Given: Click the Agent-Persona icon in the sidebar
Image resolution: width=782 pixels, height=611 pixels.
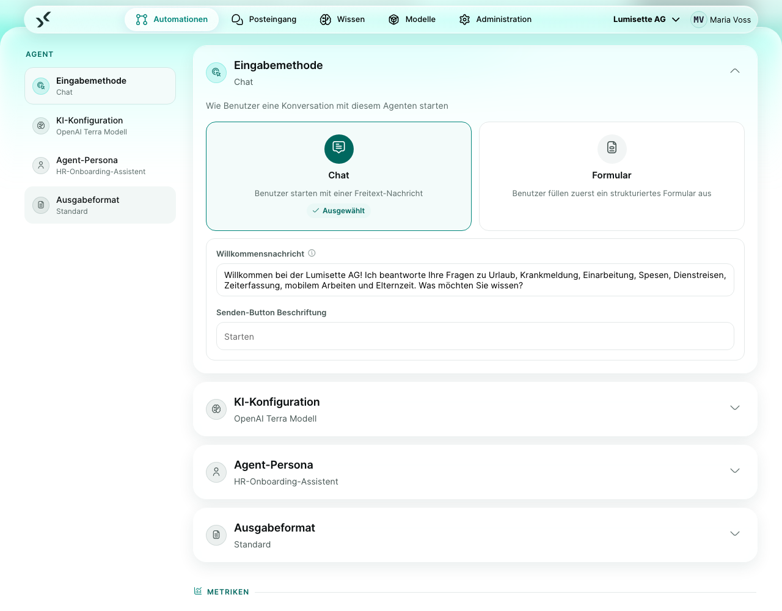Looking at the screenshot, I should pyautogui.click(x=41, y=166).
